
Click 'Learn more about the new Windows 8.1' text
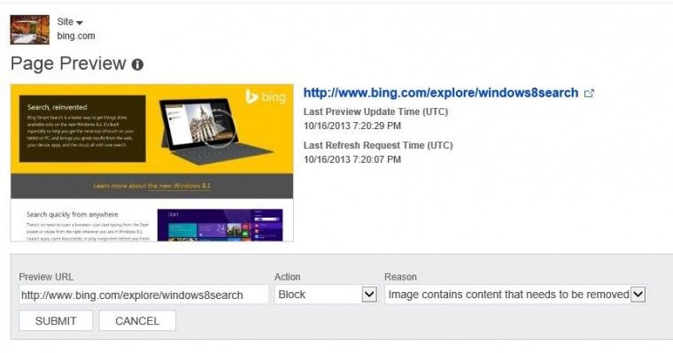tap(152, 186)
